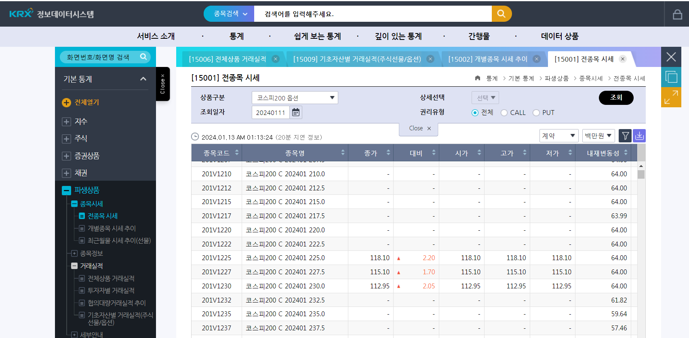Click the scrollbar up arrow

pyautogui.click(x=641, y=166)
